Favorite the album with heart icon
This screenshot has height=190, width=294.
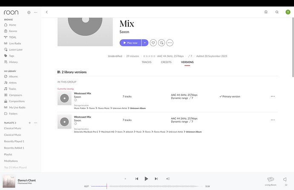point(153,43)
